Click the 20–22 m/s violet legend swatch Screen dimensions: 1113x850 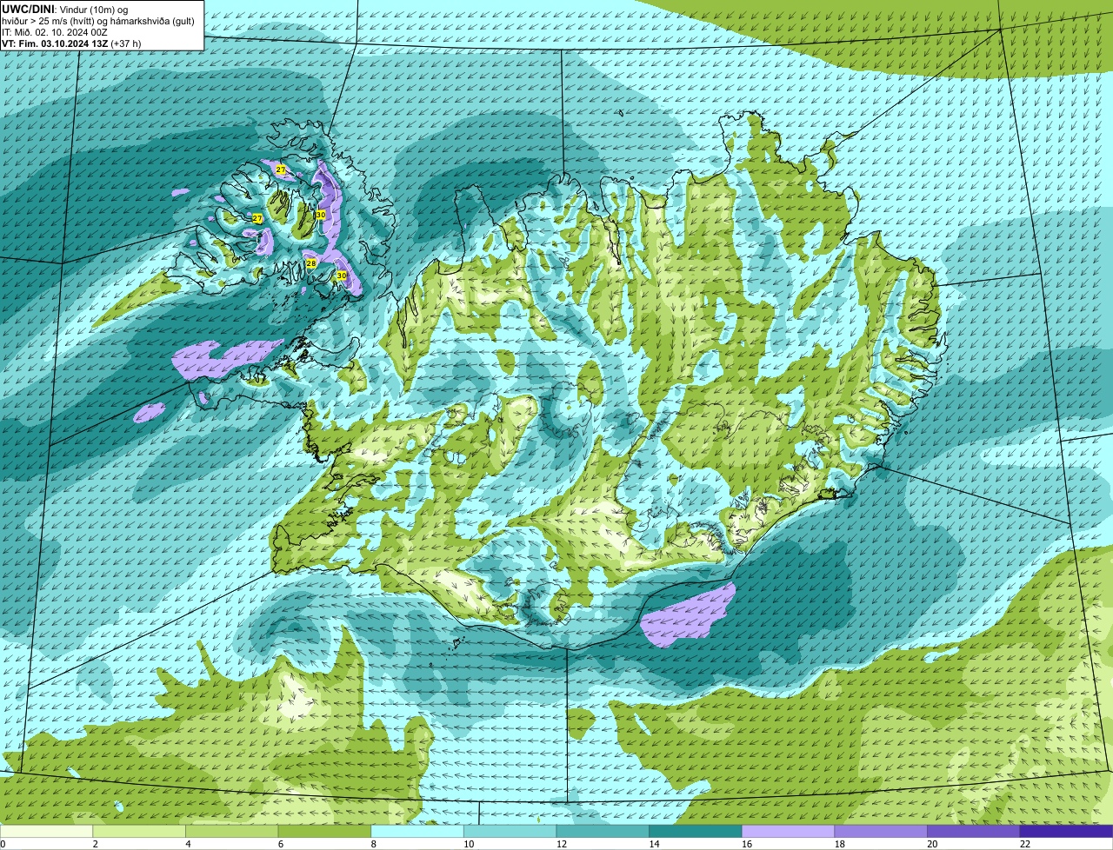974,832
